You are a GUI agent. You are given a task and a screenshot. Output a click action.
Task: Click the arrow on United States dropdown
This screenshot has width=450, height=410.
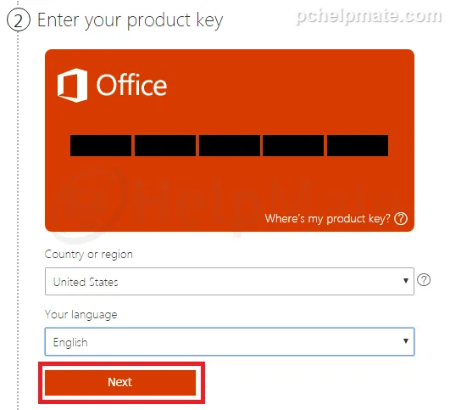406,281
